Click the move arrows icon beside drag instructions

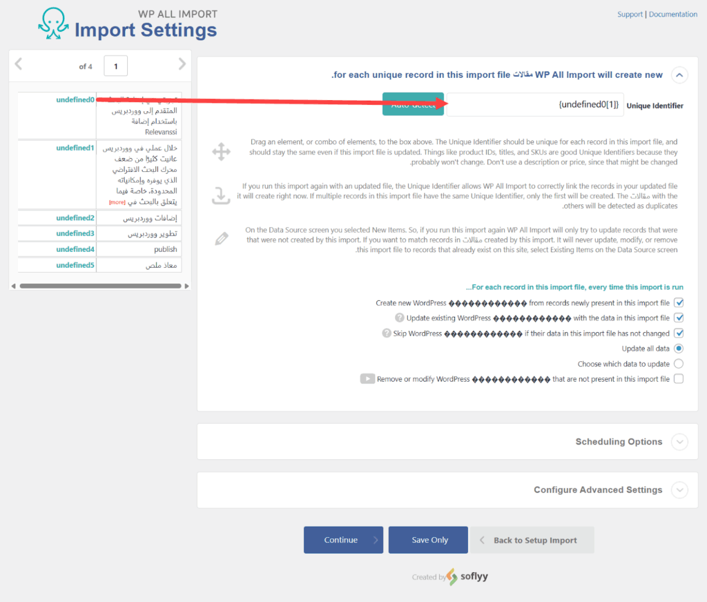(221, 152)
